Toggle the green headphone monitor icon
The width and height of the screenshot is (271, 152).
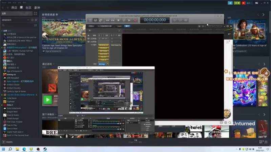107,64
